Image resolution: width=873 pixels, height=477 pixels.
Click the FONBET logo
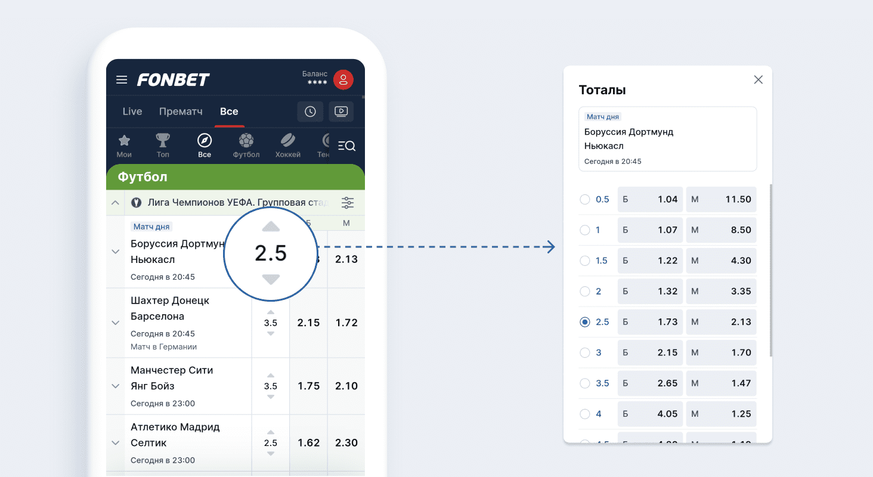click(174, 79)
